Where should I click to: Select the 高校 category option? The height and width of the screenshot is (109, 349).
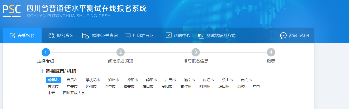(241, 86)
